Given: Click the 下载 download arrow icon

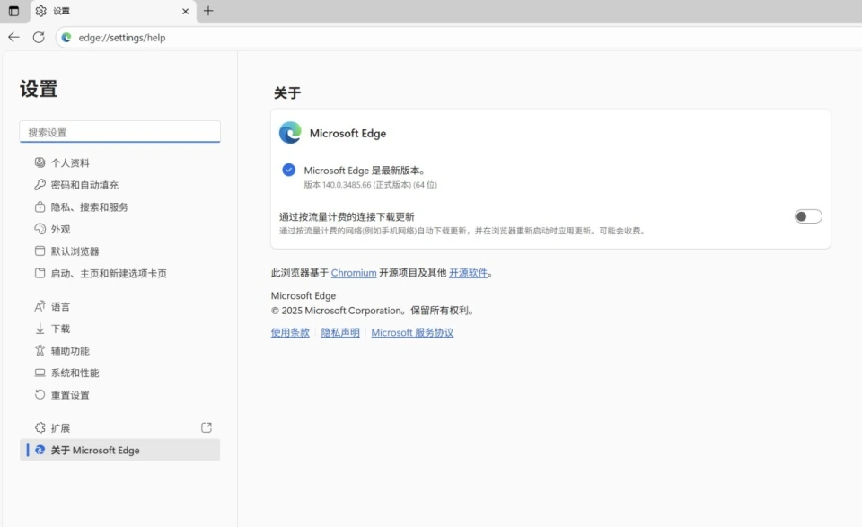Looking at the screenshot, I should click(40, 329).
